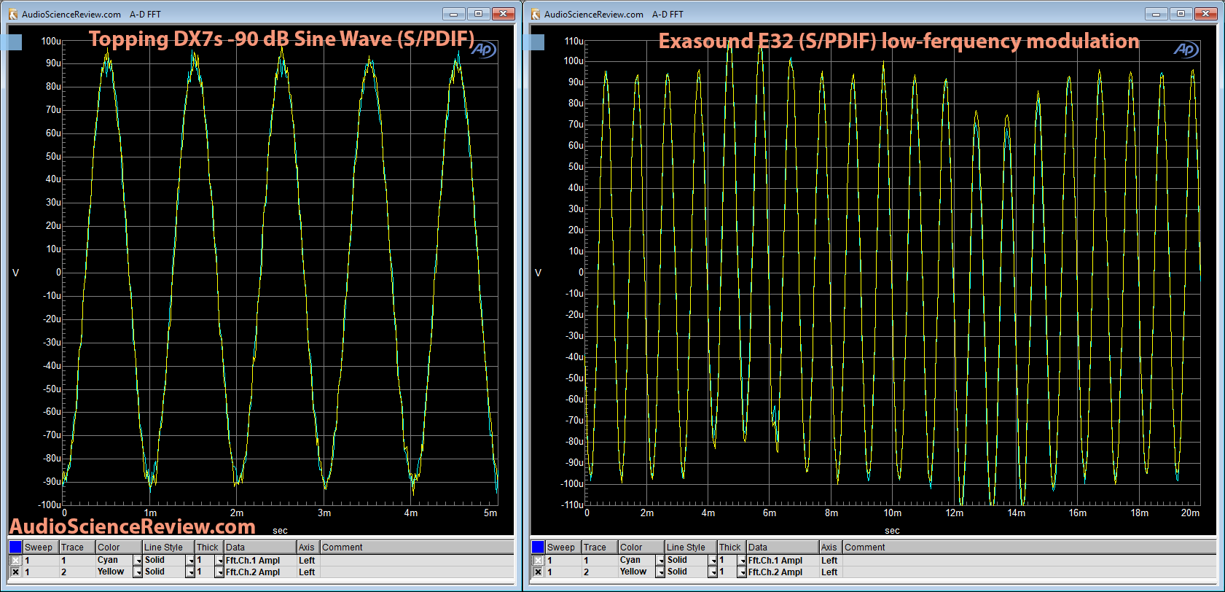The width and height of the screenshot is (1225, 592).
Task: Click the Sweep column header in the Topping window
Action: 40,547
